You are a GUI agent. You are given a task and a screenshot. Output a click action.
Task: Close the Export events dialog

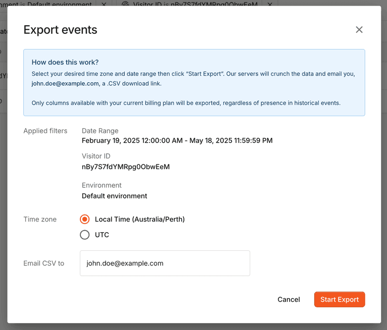coord(359,30)
